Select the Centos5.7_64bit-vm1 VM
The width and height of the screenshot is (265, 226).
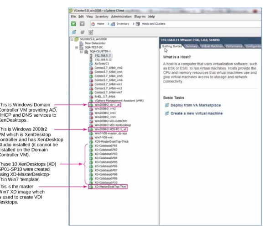click(108, 84)
